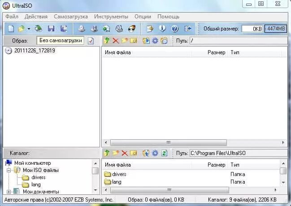Click the Open file folder icon

pos(22,29)
